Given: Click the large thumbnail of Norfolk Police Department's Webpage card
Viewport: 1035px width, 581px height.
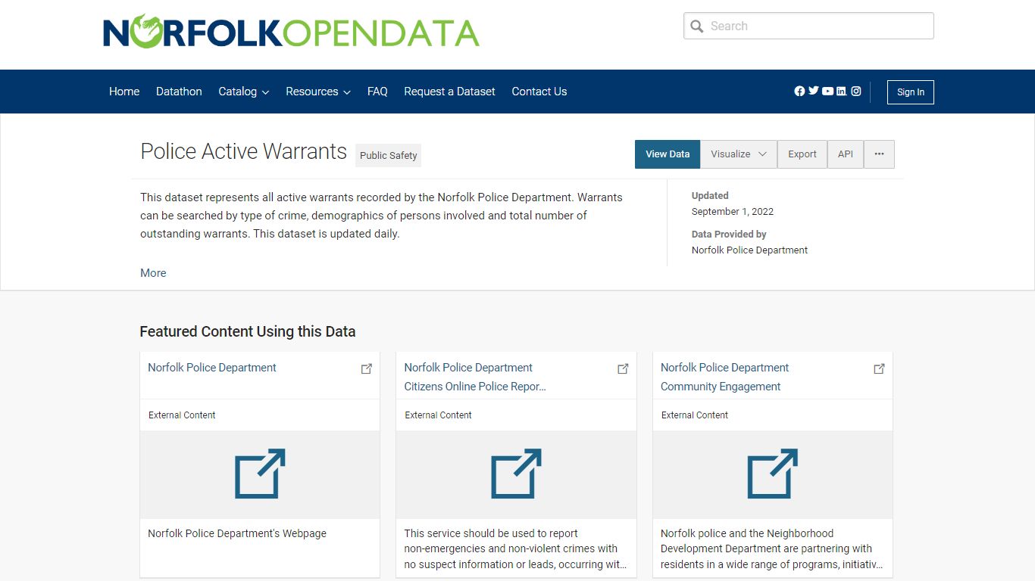Looking at the screenshot, I should click(x=260, y=474).
